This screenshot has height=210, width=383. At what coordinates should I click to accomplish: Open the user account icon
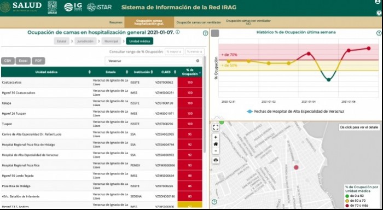click(x=378, y=2)
